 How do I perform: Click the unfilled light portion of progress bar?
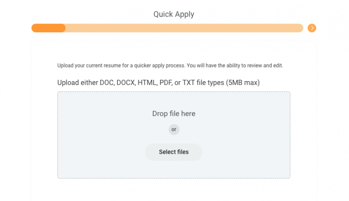tap(183, 28)
